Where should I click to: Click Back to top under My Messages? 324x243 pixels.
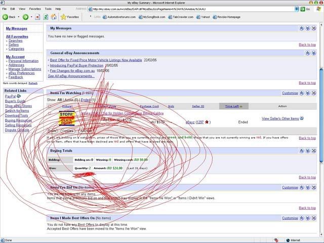tap(307, 45)
